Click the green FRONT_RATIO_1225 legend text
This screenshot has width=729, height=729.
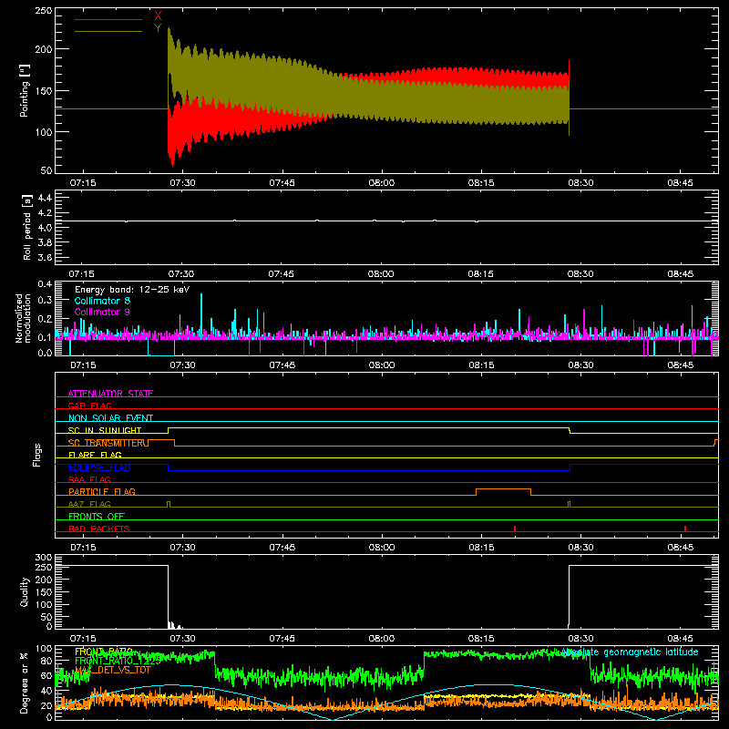[118, 661]
